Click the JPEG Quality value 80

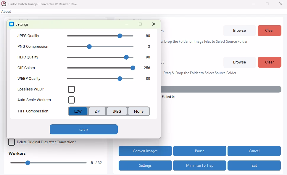[148, 36]
